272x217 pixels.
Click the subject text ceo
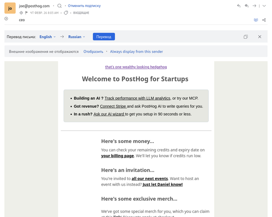[x=22, y=20]
